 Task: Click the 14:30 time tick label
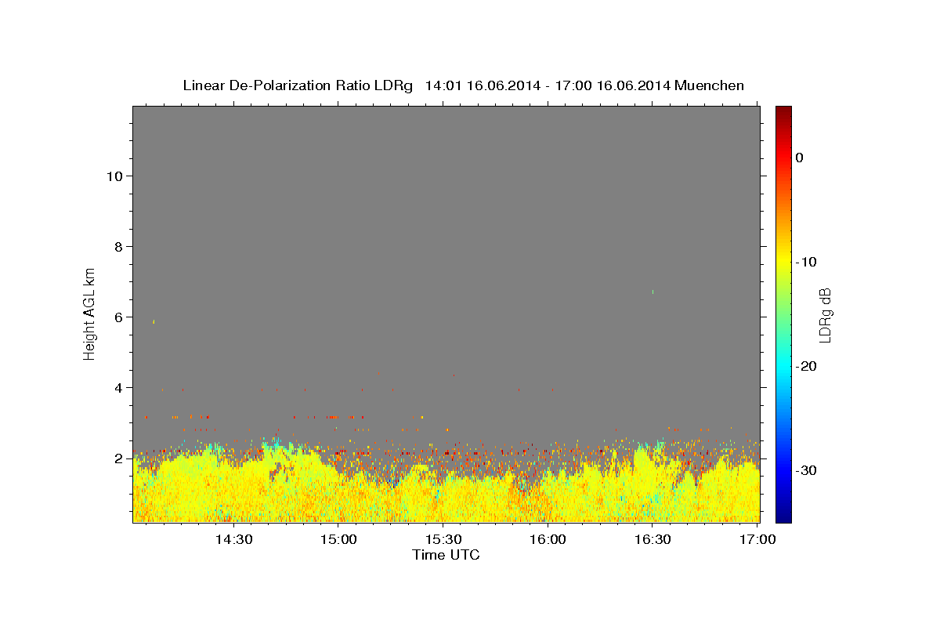(x=233, y=539)
